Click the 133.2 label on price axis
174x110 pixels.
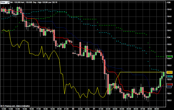[x=169, y=66]
